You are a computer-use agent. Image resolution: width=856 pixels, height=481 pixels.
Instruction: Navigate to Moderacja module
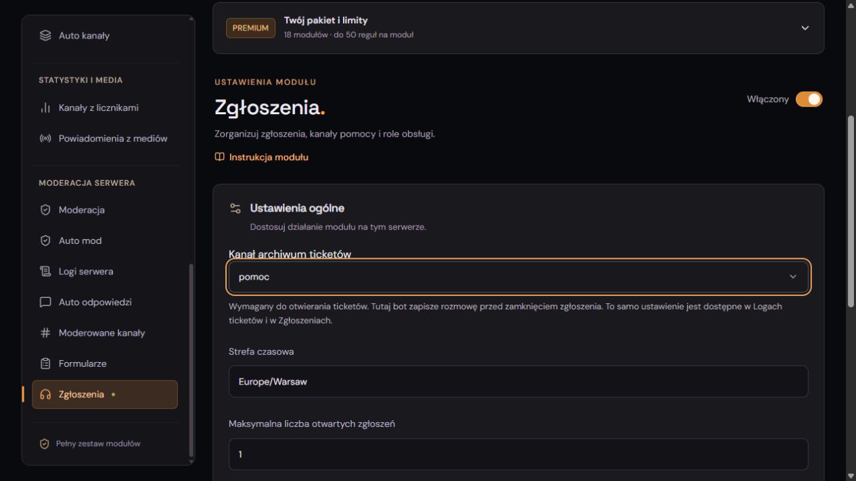(x=105, y=210)
